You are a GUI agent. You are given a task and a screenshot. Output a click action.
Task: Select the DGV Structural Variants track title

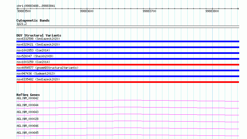coord(39,35)
